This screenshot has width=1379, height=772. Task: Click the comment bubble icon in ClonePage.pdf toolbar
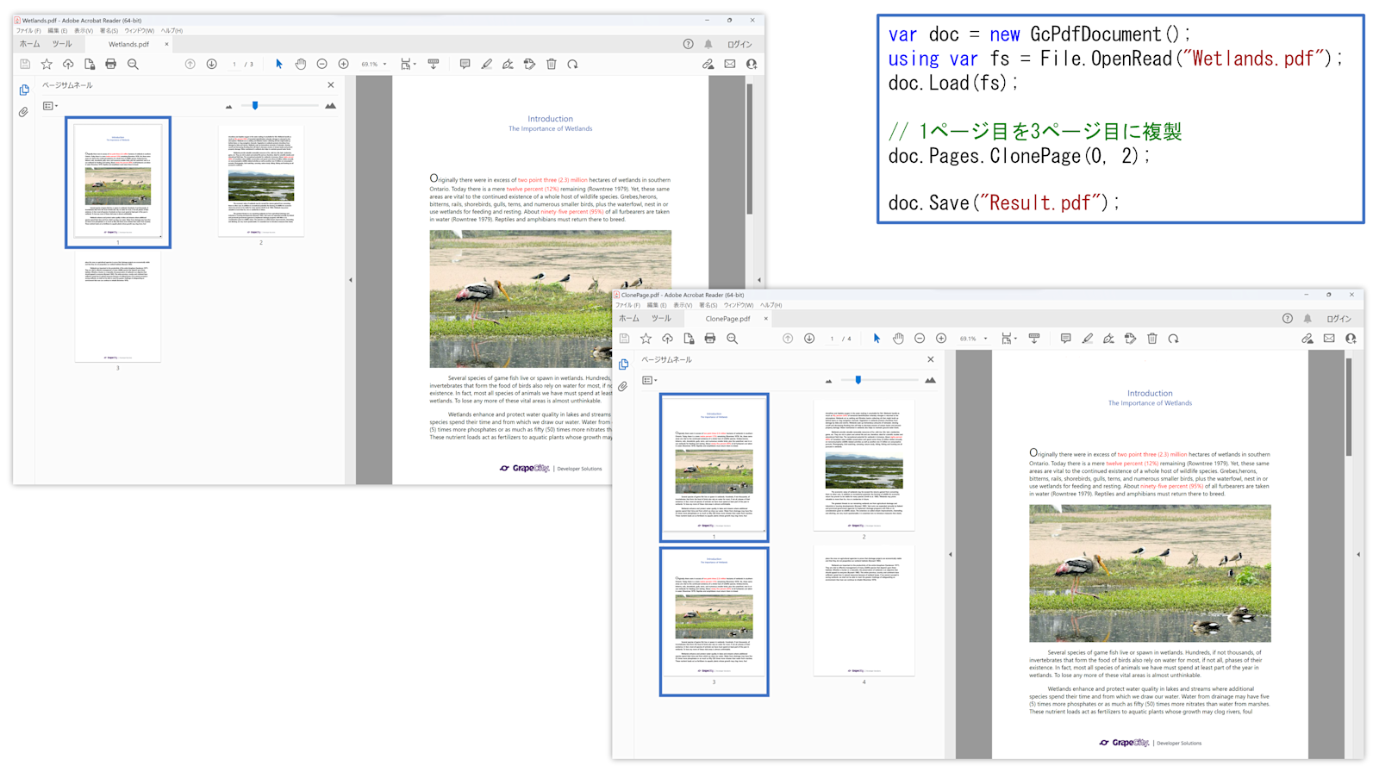point(1065,339)
